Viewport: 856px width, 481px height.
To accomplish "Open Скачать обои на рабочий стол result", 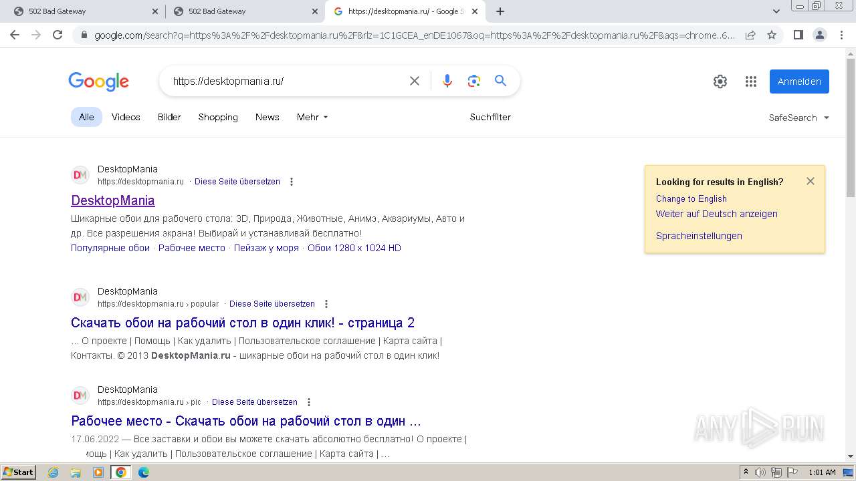I will 243,323.
